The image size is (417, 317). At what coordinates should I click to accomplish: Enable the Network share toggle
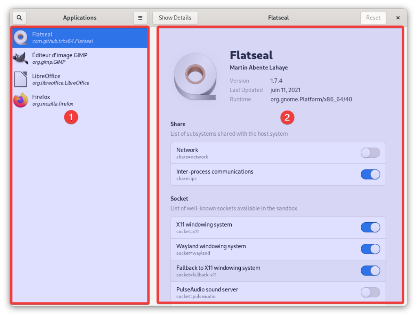(370, 153)
